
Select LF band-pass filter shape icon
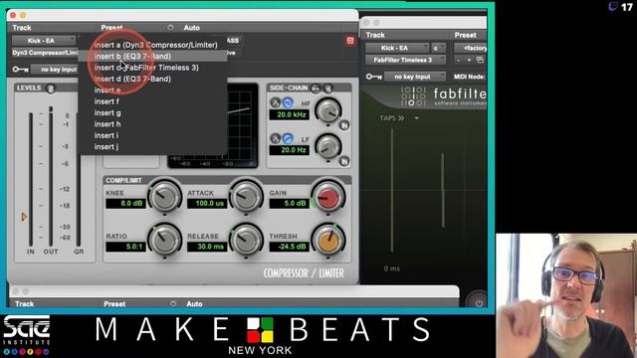coord(276,139)
